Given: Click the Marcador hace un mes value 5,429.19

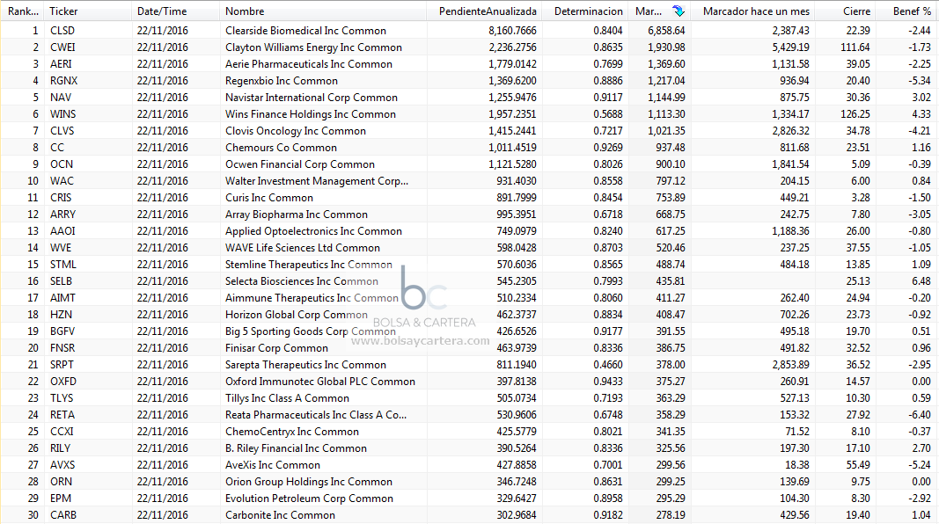Looking at the screenshot, I should 791,47.
